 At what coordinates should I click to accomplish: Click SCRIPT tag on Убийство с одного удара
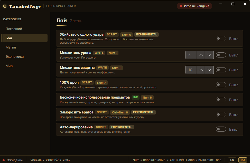tap(112, 35)
